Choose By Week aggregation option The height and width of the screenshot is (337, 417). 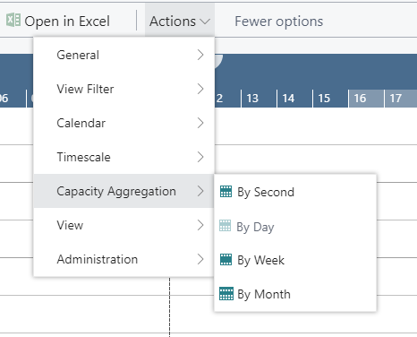pos(295,260)
